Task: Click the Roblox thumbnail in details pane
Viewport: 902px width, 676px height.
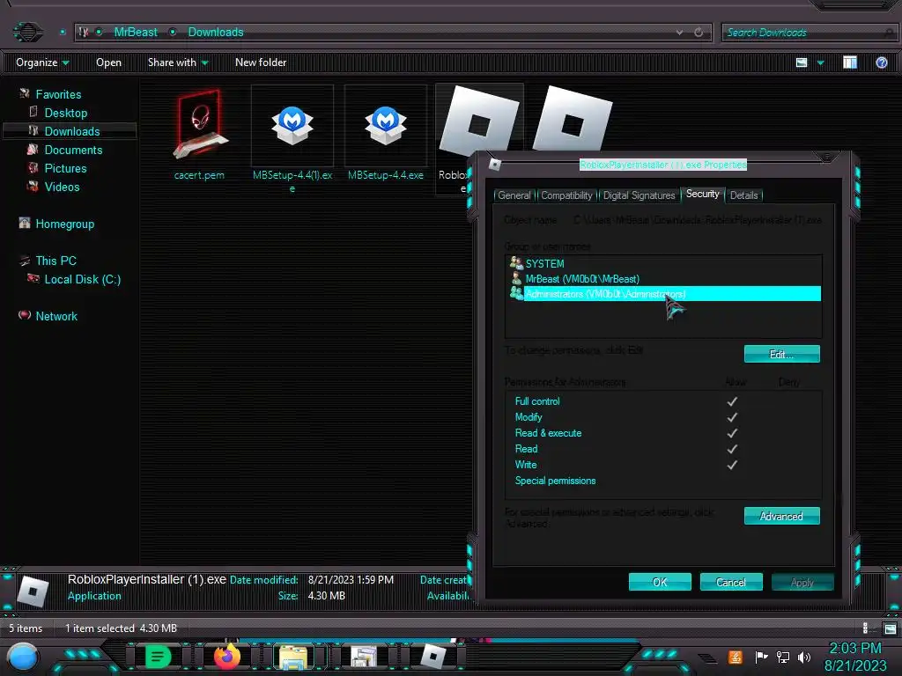Action: tap(33, 591)
